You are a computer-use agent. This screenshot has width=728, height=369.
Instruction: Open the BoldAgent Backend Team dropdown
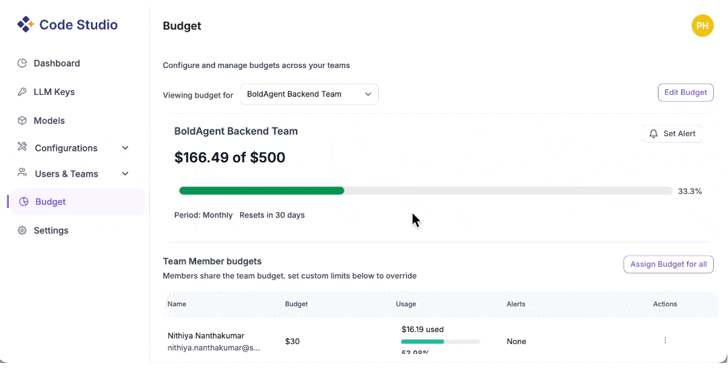click(309, 94)
